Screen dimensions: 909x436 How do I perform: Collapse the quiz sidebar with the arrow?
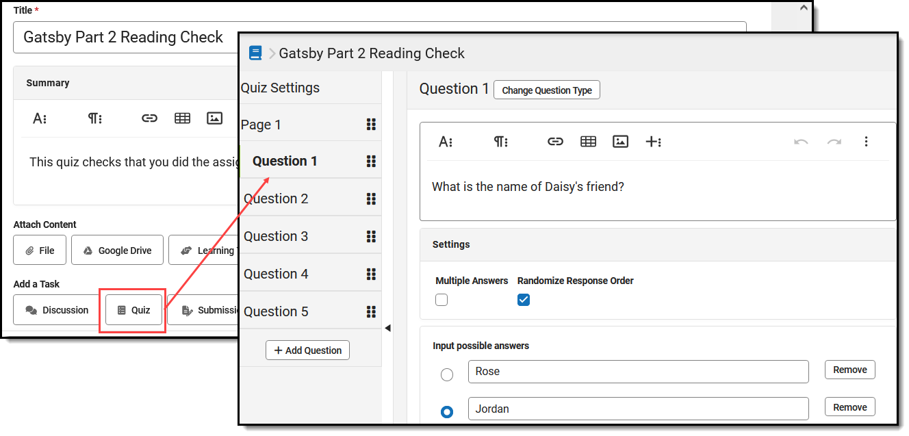[387, 328]
